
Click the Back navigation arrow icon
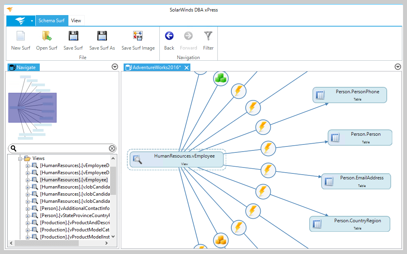coord(169,36)
